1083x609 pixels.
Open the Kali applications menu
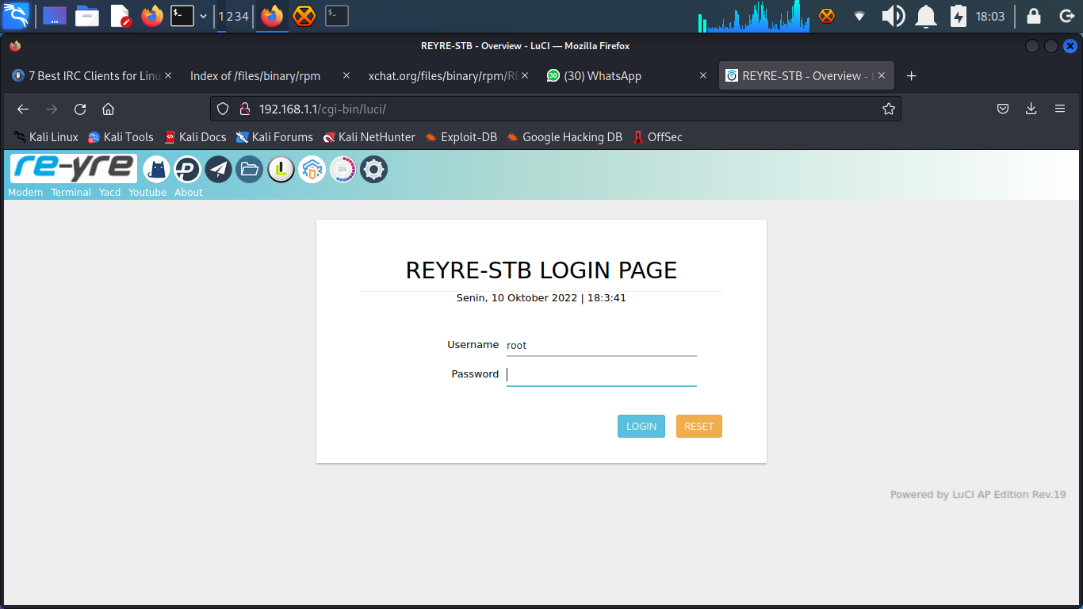click(x=16, y=16)
